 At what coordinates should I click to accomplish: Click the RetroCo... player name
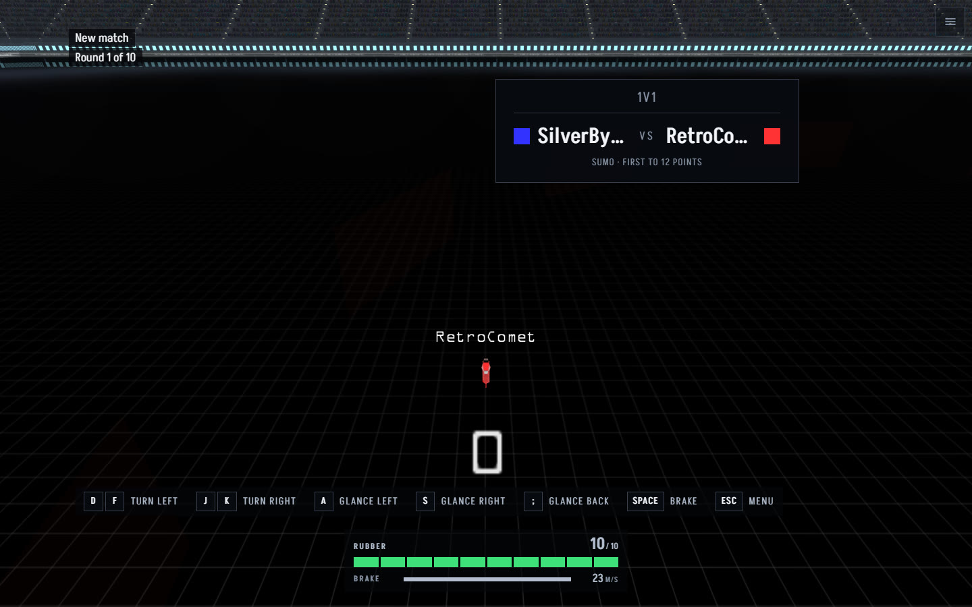(x=707, y=136)
